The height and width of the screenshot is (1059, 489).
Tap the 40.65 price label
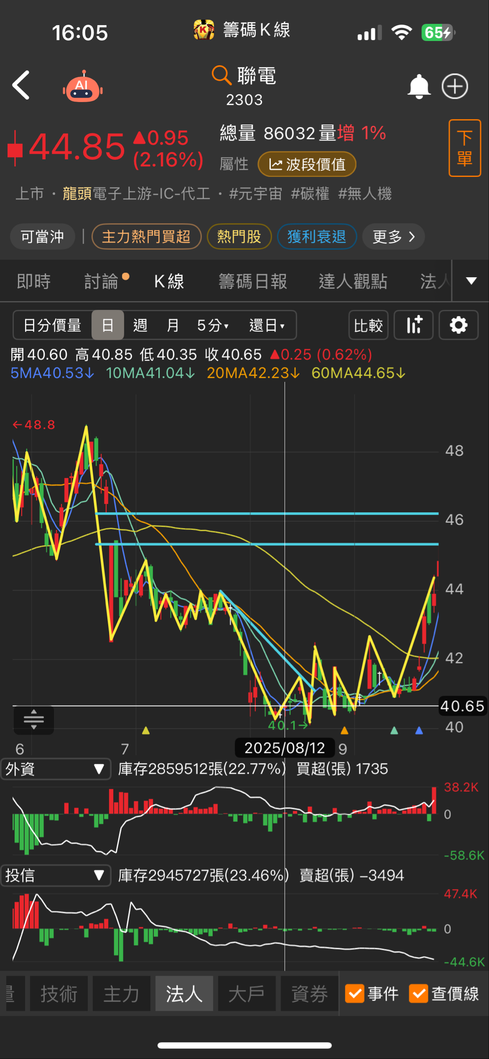click(x=463, y=706)
